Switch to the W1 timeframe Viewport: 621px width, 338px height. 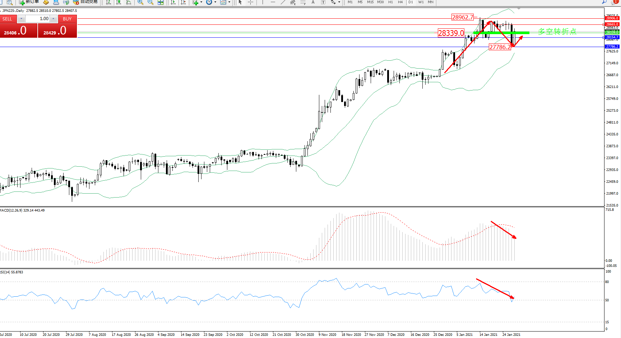(x=421, y=2)
